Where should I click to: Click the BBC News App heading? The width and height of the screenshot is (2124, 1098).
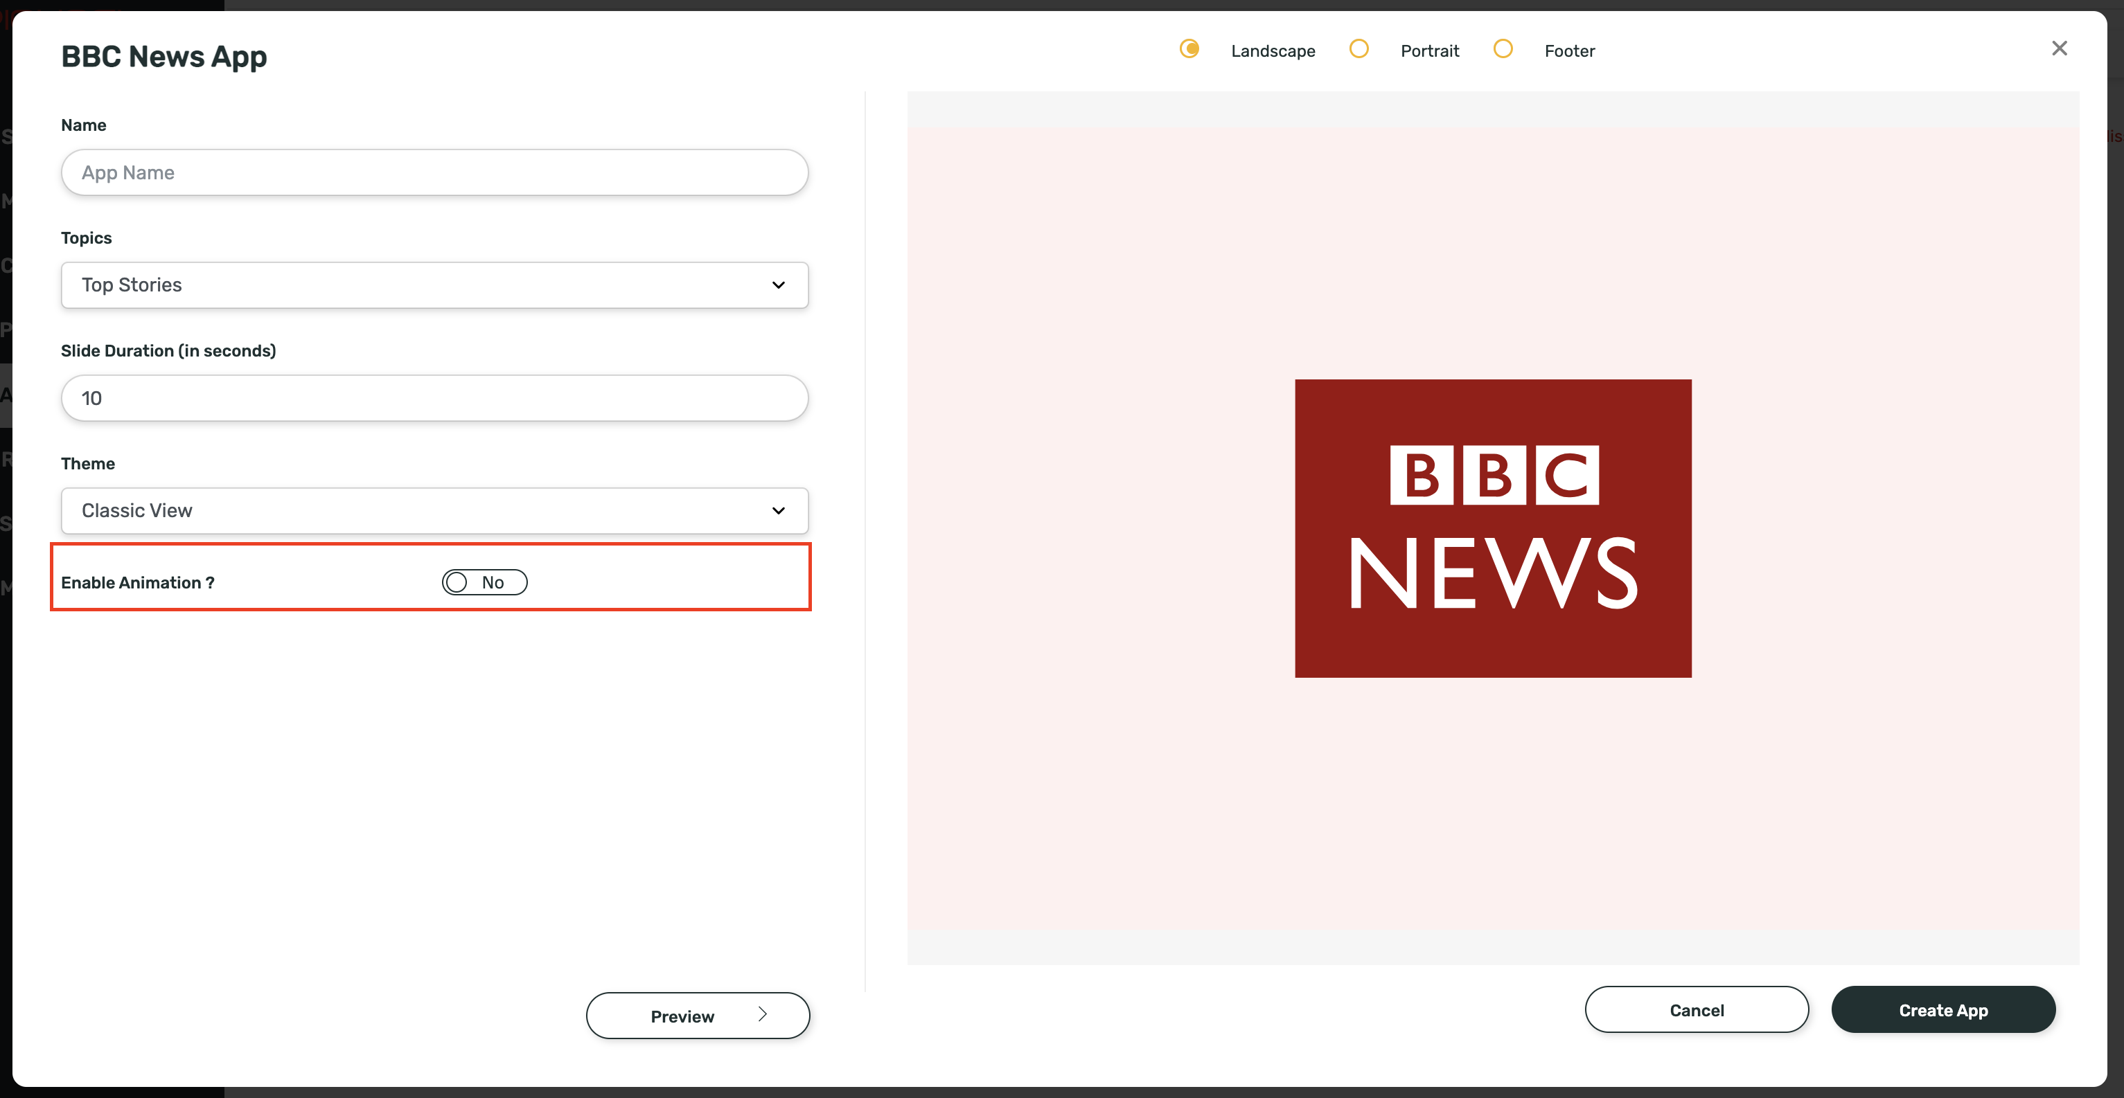(x=164, y=56)
